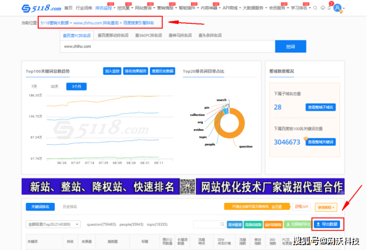Open the search magnifier icon in top navigation
This screenshot has width=367, height=250.
315,8
